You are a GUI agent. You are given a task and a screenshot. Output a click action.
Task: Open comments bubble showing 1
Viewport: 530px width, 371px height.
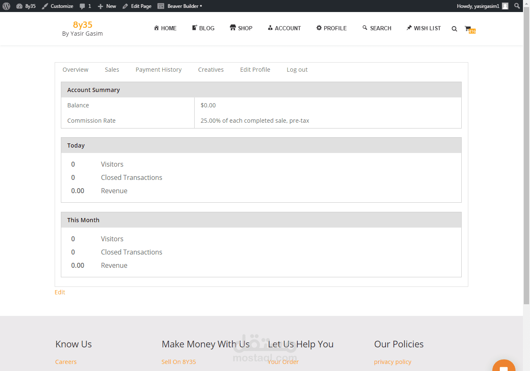pyautogui.click(x=85, y=6)
